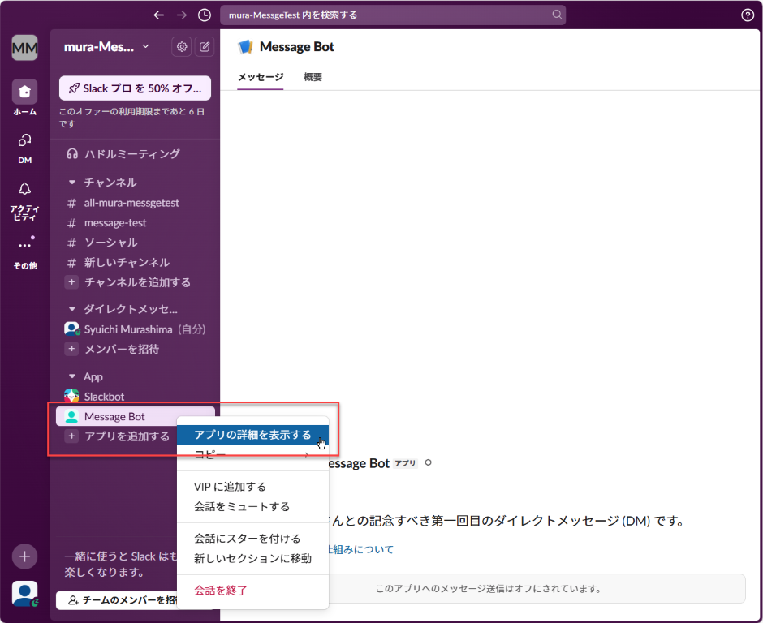Collapse the ダイレクトメッセ... section
This screenshot has width=763, height=623.
coord(72,309)
